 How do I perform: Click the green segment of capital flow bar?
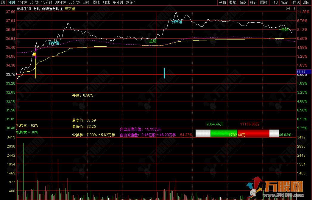pos(224,133)
